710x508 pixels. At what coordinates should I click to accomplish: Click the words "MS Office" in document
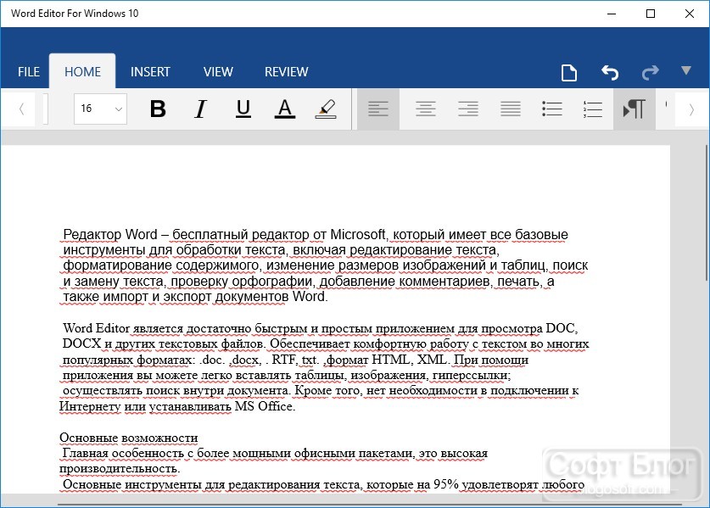click(264, 406)
